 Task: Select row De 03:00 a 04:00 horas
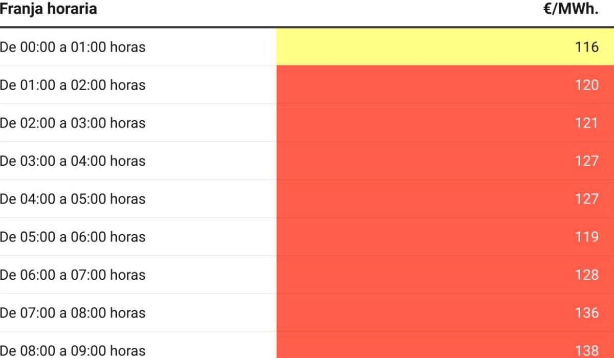pyautogui.click(x=307, y=161)
